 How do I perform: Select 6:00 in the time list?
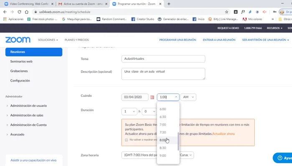click(168, 109)
